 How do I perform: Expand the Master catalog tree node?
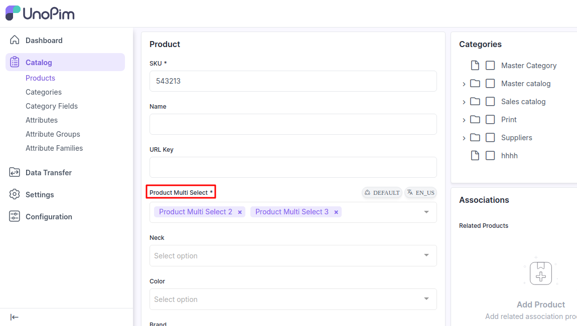(464, 84)
